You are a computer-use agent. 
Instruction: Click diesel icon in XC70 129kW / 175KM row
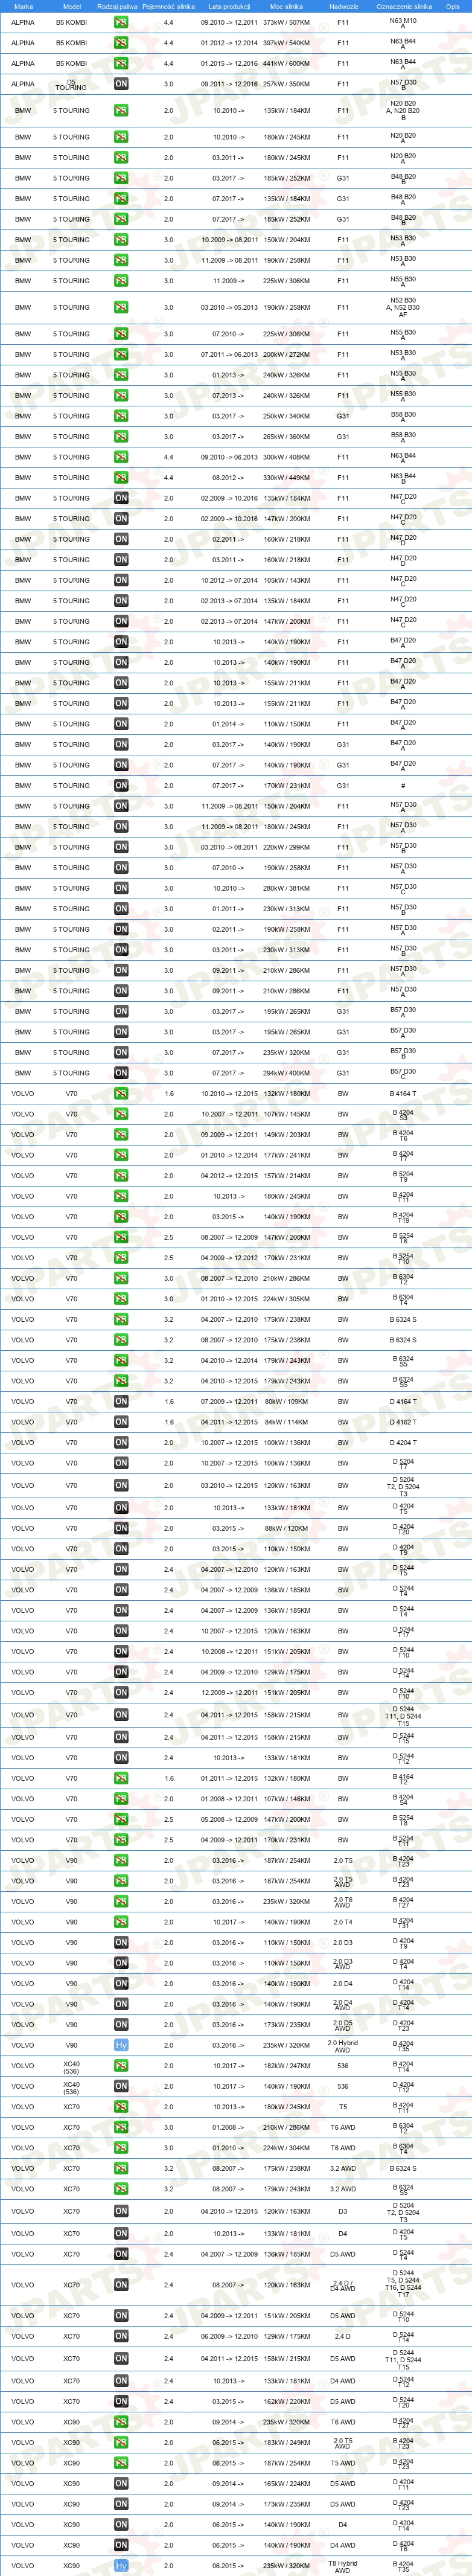(x=121, y=2337)
